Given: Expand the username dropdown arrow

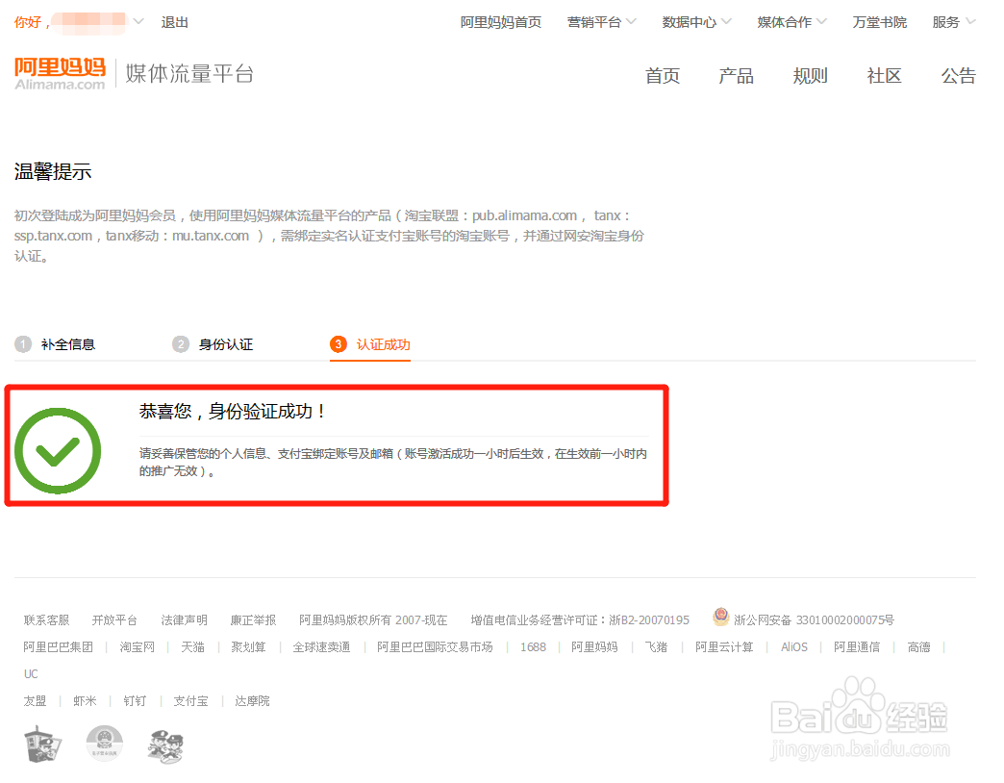Looking at the screenshot, I should pyautogui.click(x=138, y=22).
